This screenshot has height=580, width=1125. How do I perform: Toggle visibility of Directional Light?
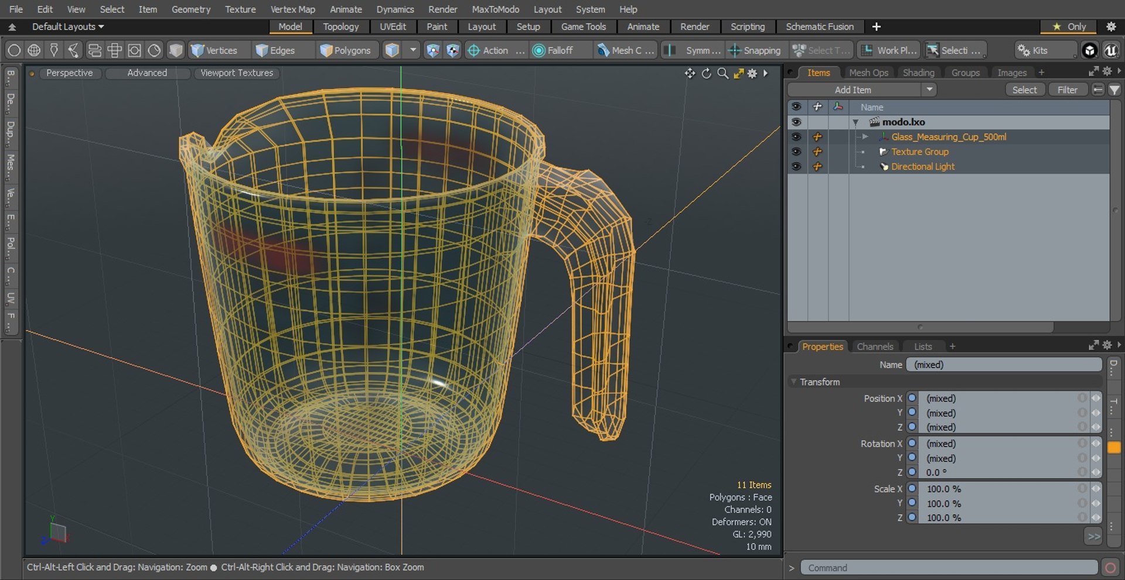click(x=796, y=167)
